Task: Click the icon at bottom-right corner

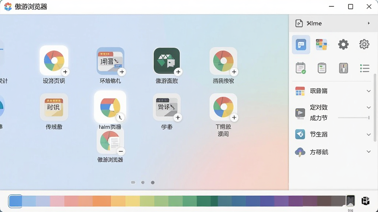Action: tap(365, 201)
